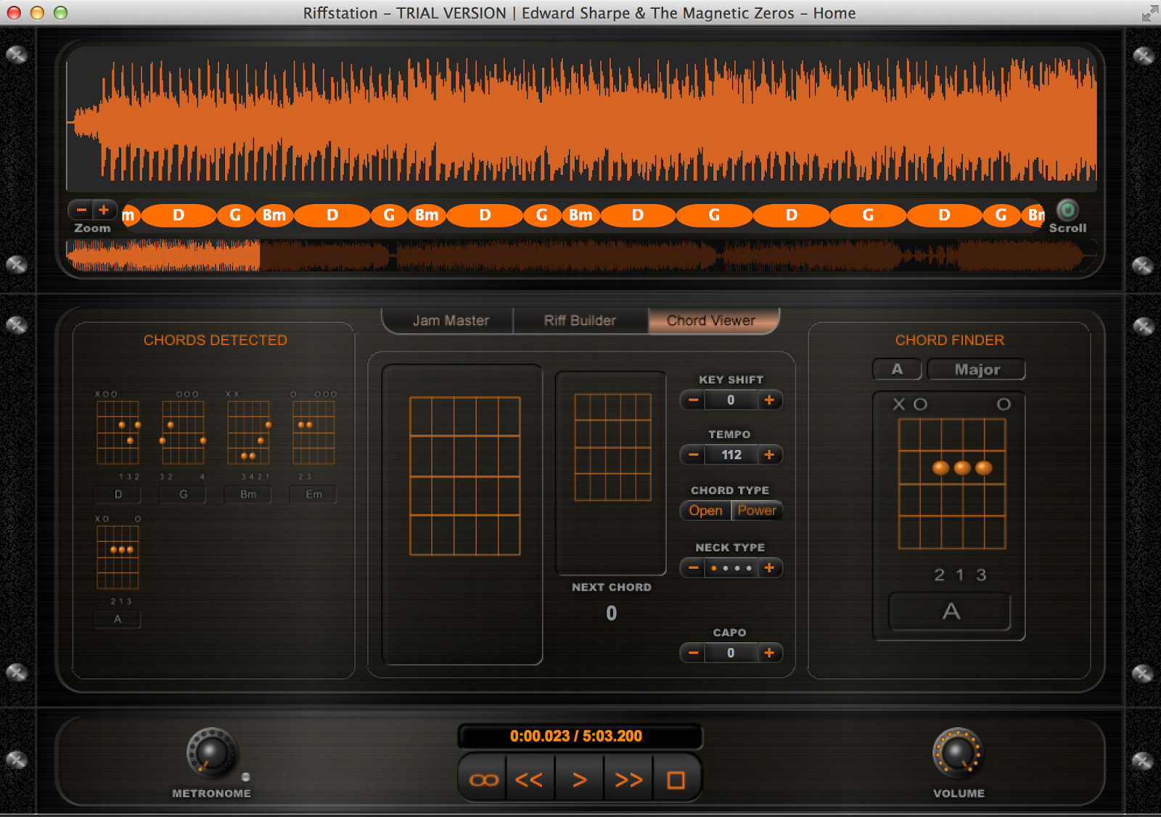
Task: Select the G chord in Chords Detected
Action: coord(183,494)
